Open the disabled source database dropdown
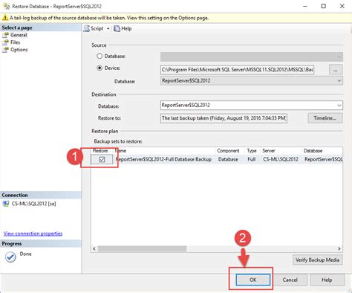 click(x=252, y=57)
